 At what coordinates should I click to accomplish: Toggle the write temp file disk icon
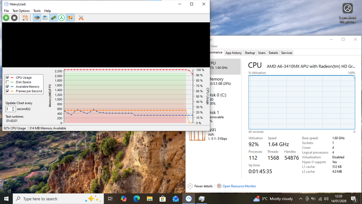point(45,18)
